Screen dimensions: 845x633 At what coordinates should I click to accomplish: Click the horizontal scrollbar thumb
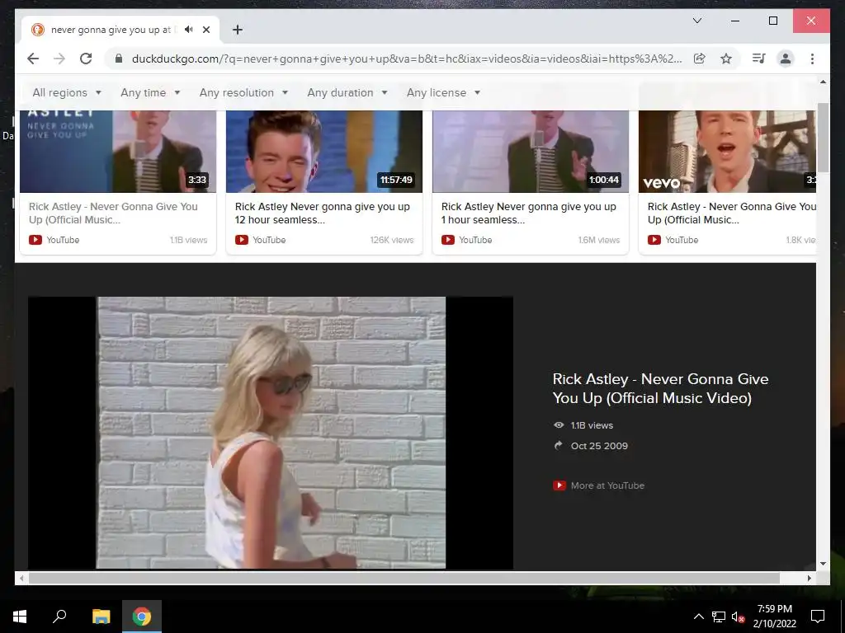tap(404, 578)
